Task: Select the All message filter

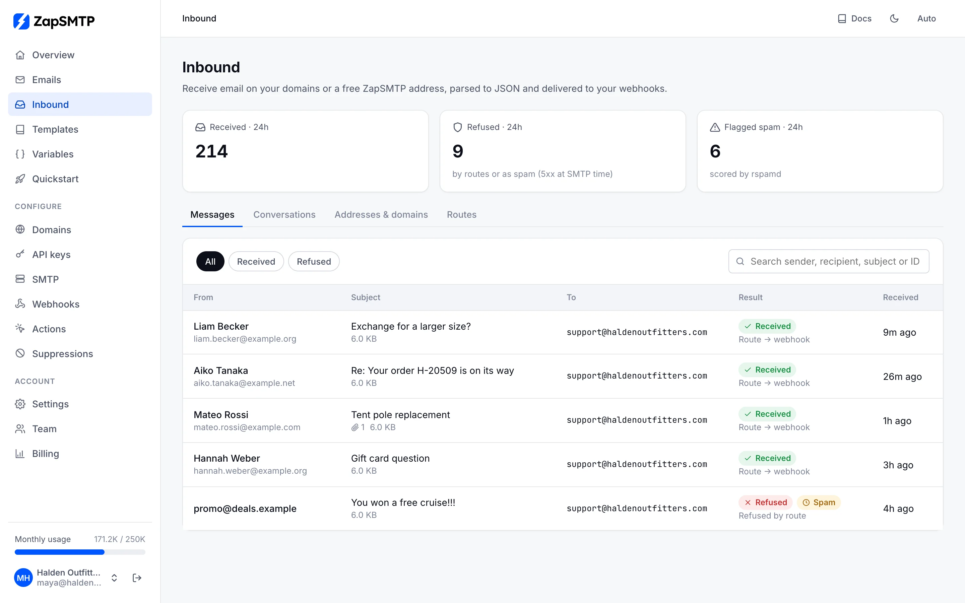Action: (x=210, y=261)
